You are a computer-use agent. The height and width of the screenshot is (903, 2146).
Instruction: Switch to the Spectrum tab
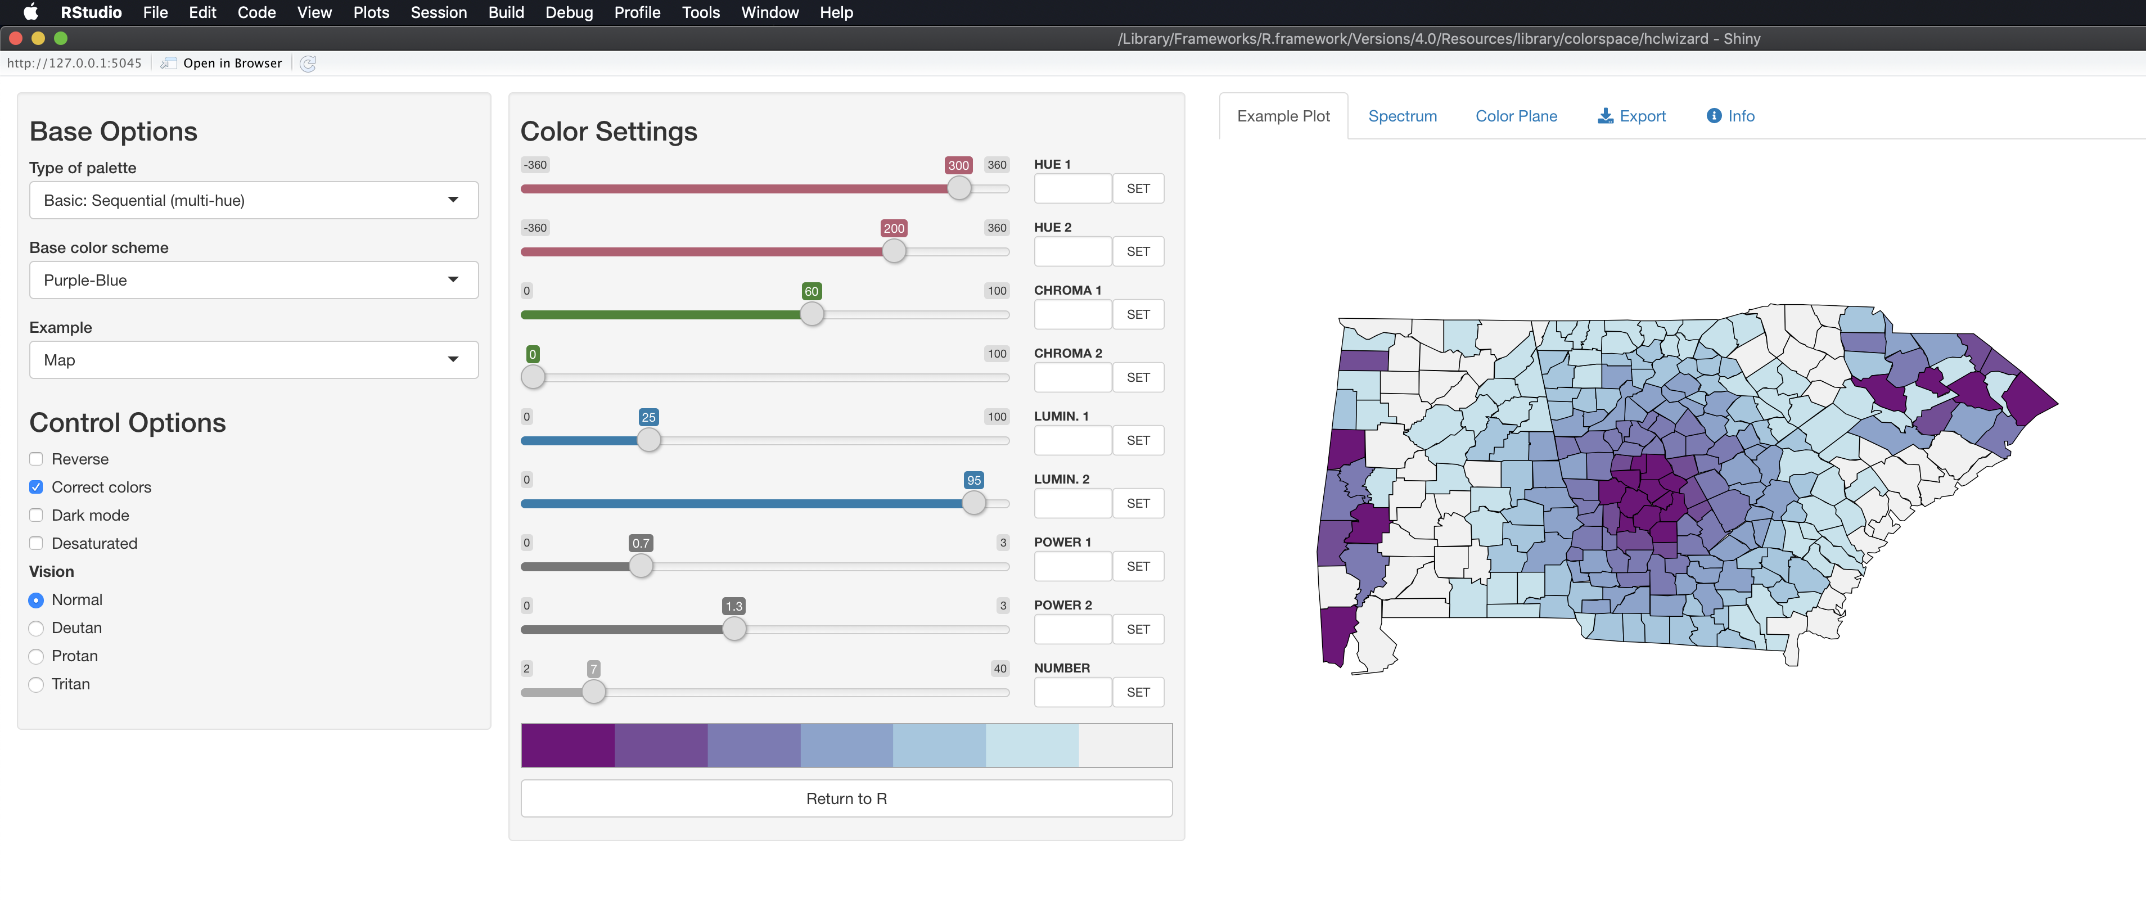coord(1402,116)
